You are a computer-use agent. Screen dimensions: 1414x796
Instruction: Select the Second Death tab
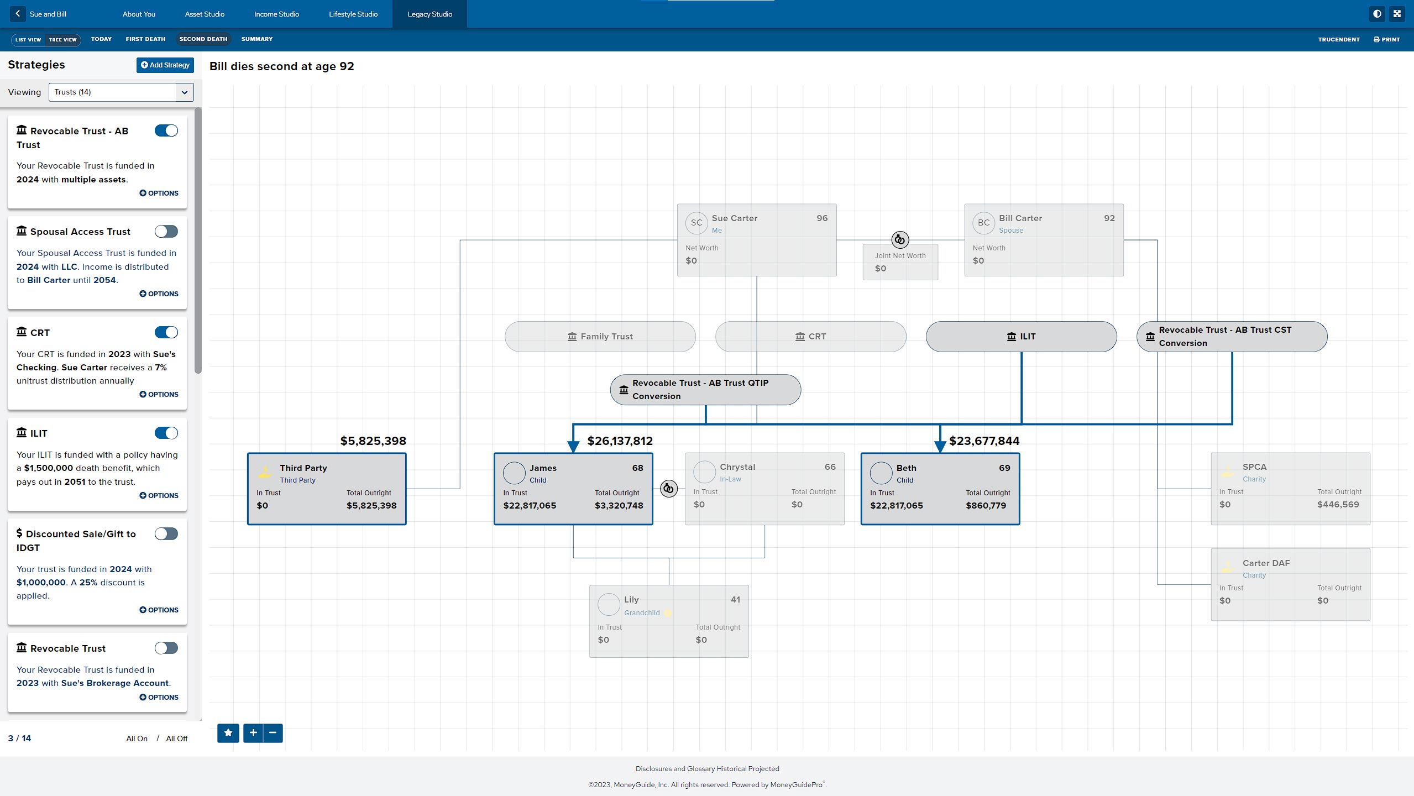(x=203, y=39)
